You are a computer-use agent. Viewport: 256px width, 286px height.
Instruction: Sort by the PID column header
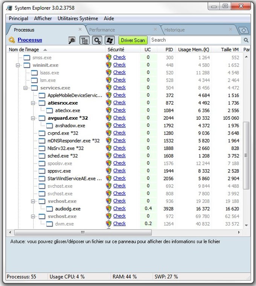click(x=166, y=50)
